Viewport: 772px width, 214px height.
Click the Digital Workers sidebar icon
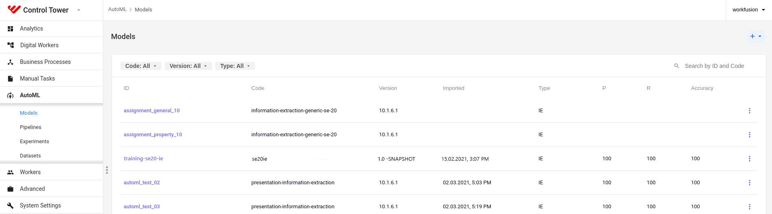click(11, 45)
